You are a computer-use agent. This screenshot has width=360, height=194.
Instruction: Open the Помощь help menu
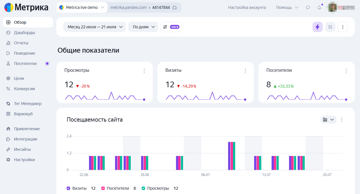287,7
